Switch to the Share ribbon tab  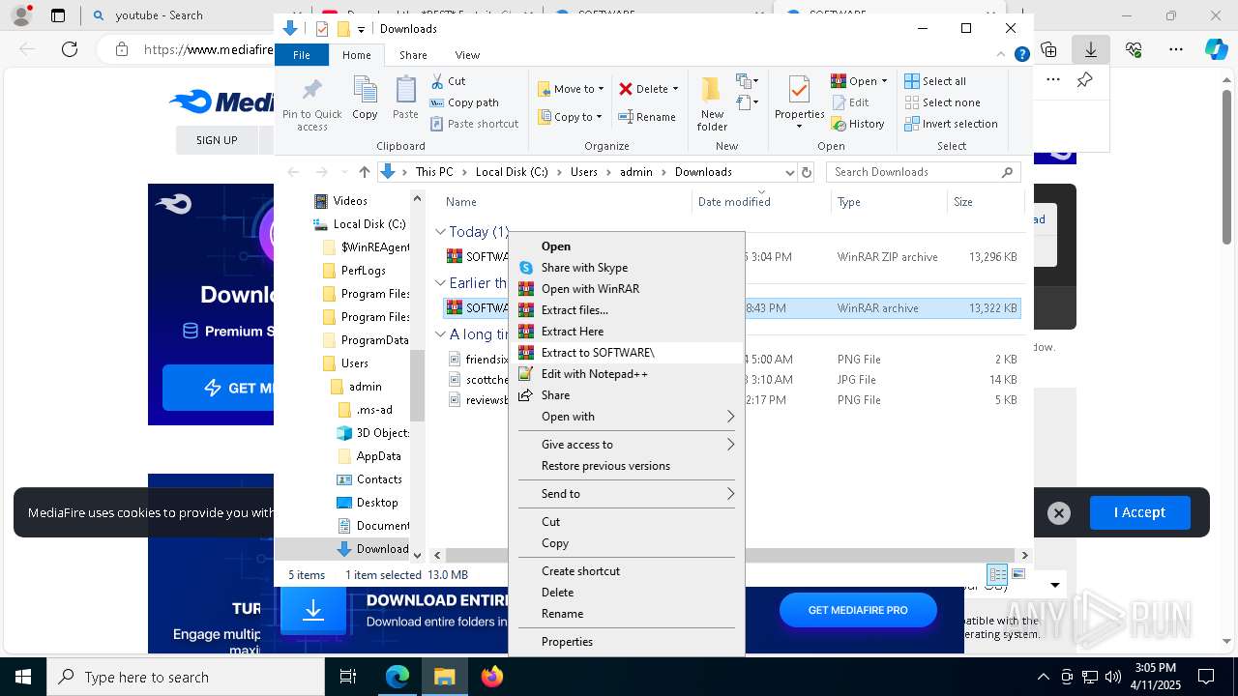413,55
